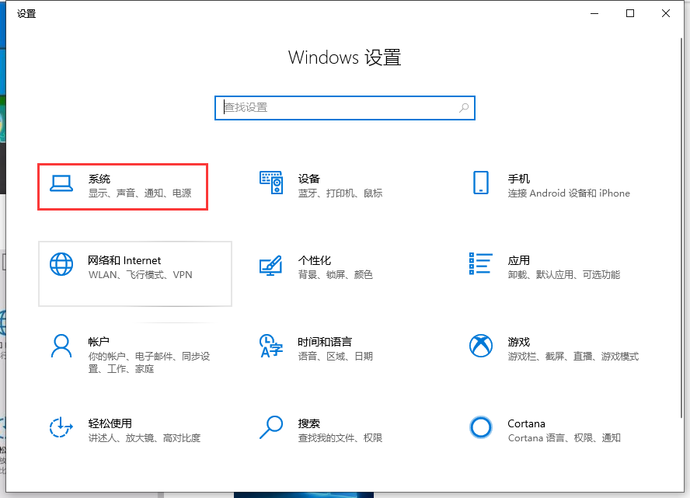
Task: Open the 系统 settings label
Action: [99, 179]
